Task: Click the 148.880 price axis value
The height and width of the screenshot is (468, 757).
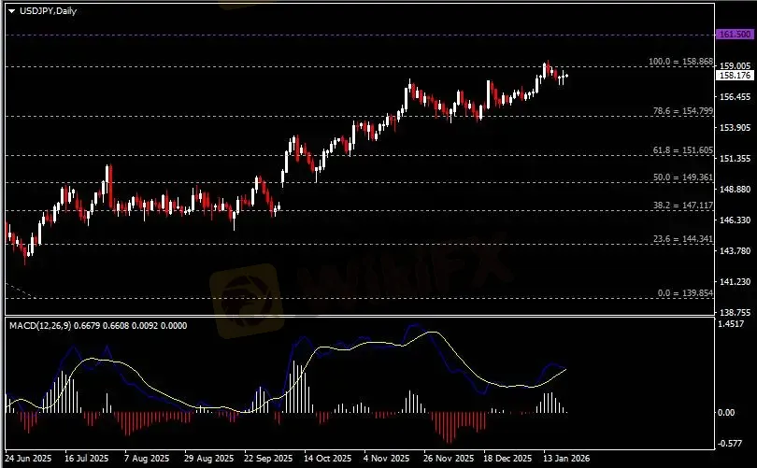Action: (736, 189)
